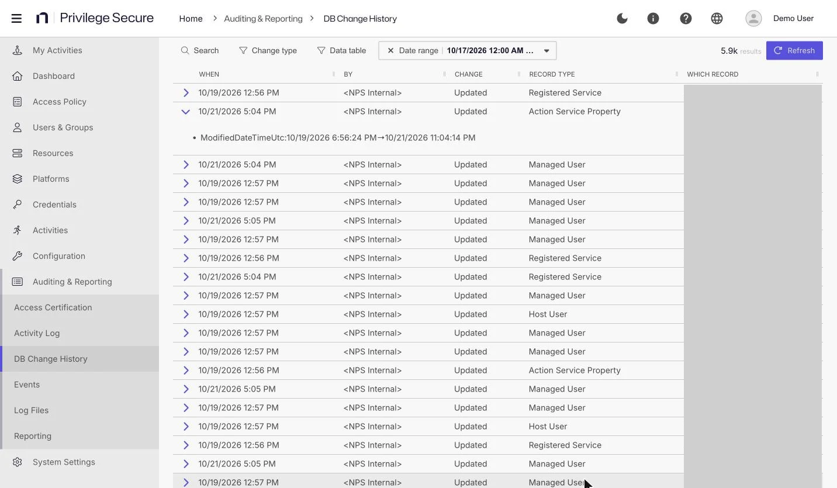Open Users & Groups section
This screenshot has height=488, width=837.
pyautogui.click(x=63, y=127)
